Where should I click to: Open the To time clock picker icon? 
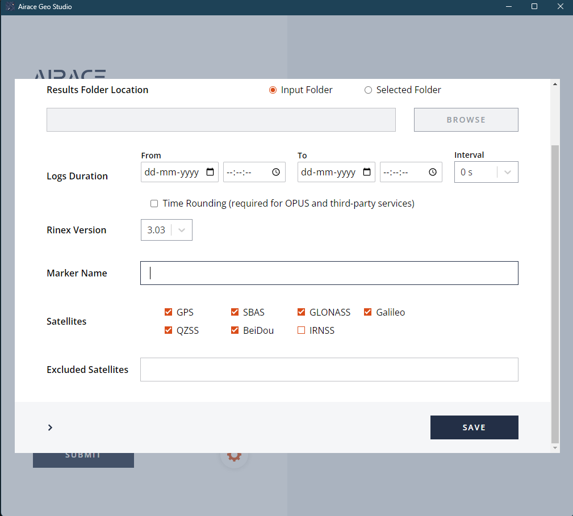(x=433, y=172)
